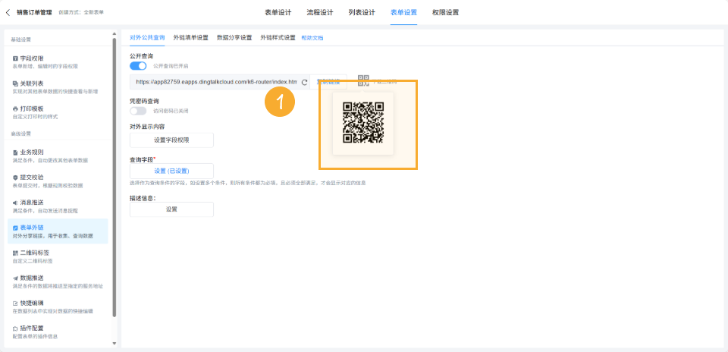This screenshot has width=728, height=352.
Task: Select 表单外链 in the sidebar
Action: 58,231
